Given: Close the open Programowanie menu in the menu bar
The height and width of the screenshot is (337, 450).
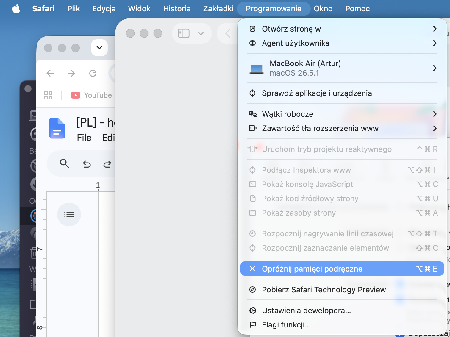Looking at the screenshot, I should tap(274, 9).
